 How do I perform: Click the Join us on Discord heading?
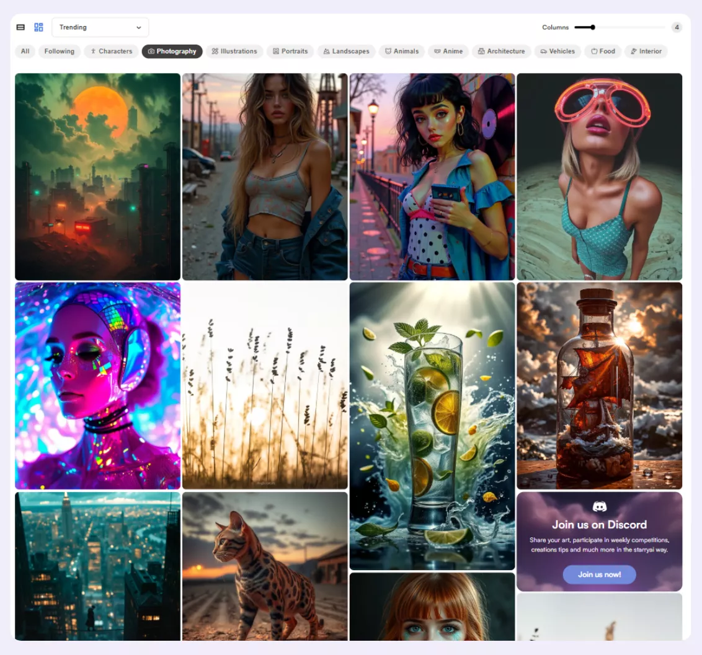tap(600, 524)
